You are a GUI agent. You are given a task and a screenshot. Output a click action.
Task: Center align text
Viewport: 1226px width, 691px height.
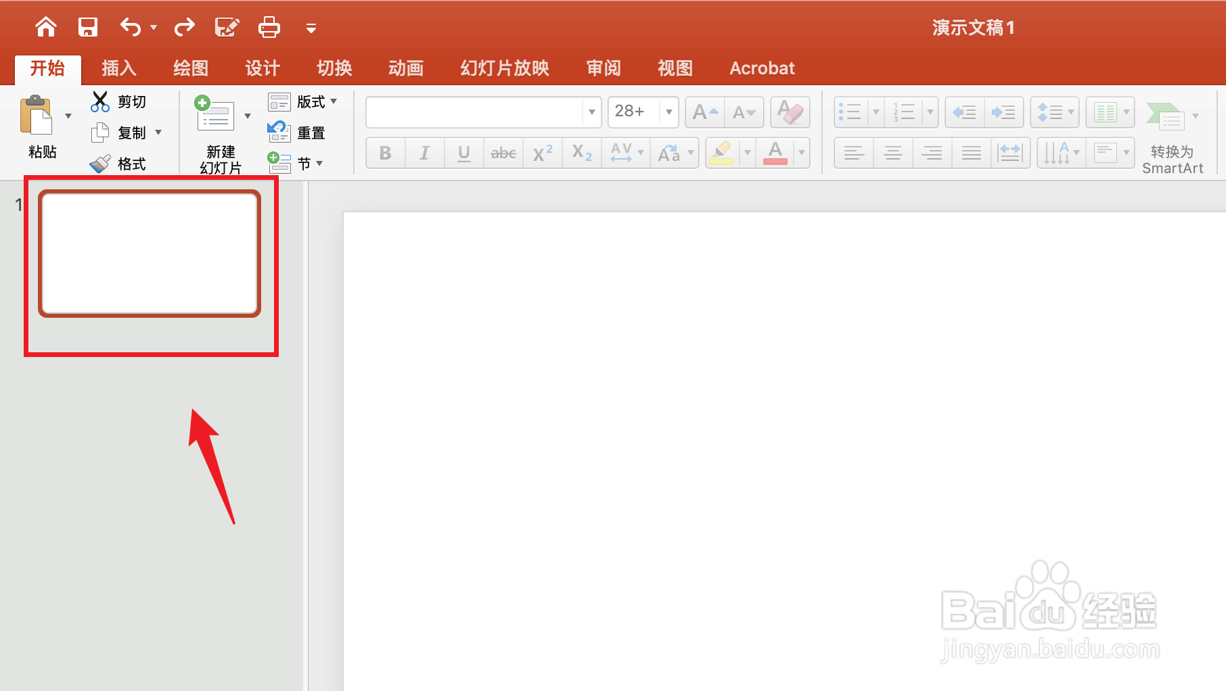point(893,153)
